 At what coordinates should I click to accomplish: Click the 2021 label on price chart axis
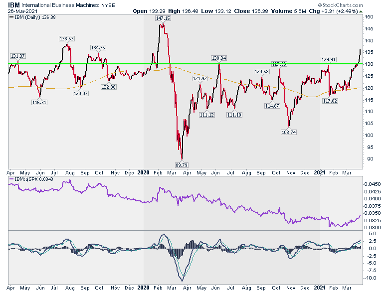[x=320, y=173]
